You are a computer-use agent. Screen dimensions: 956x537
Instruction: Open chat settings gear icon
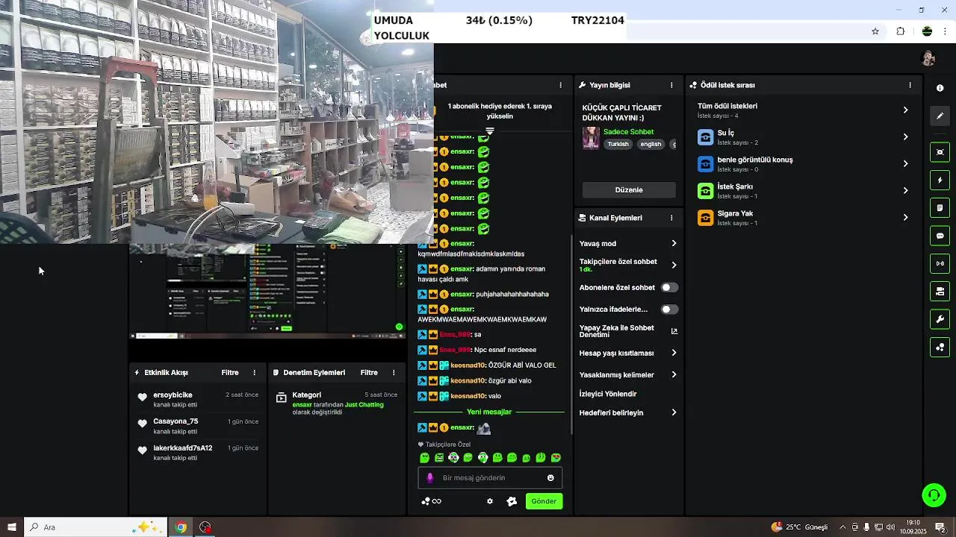[490, 501]
